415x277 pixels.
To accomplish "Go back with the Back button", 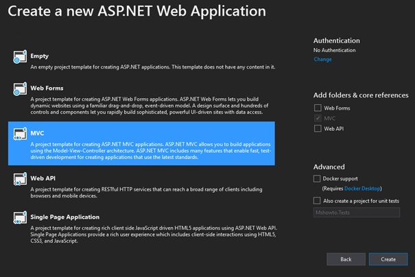I will 346,259.
